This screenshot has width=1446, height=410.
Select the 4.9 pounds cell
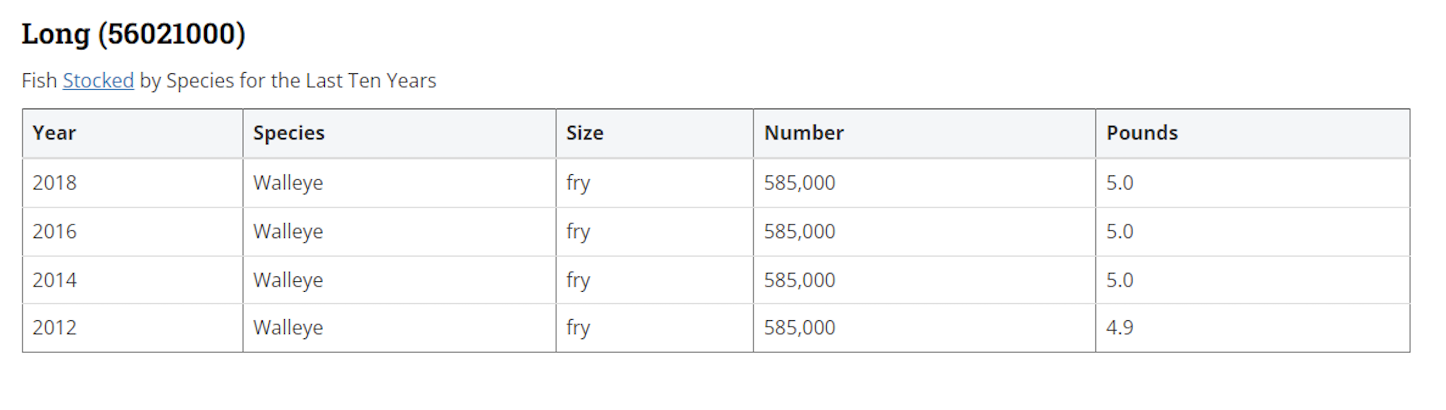[1120, 328]
